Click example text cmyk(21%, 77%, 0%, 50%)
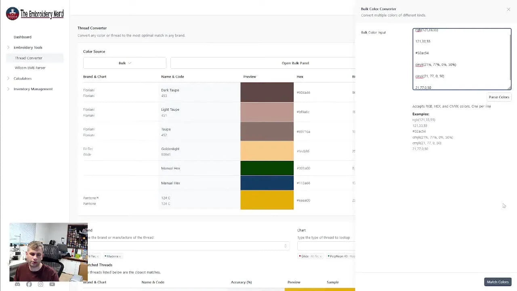 (433, 137)
